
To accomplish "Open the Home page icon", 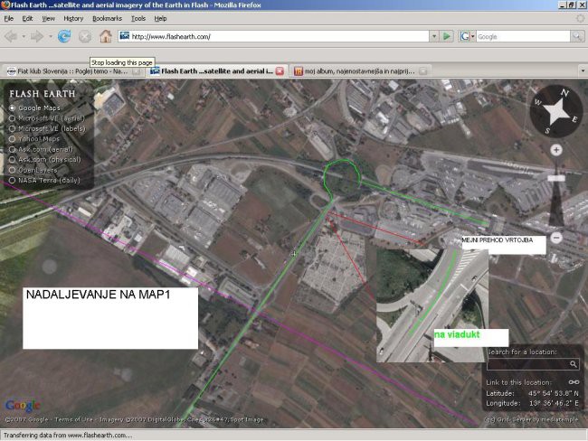I will click(x=105, y=36).
